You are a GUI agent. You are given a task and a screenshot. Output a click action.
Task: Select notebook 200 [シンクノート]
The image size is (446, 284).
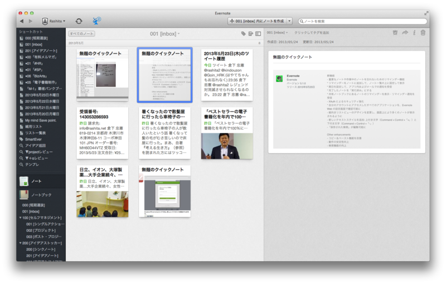41,249
